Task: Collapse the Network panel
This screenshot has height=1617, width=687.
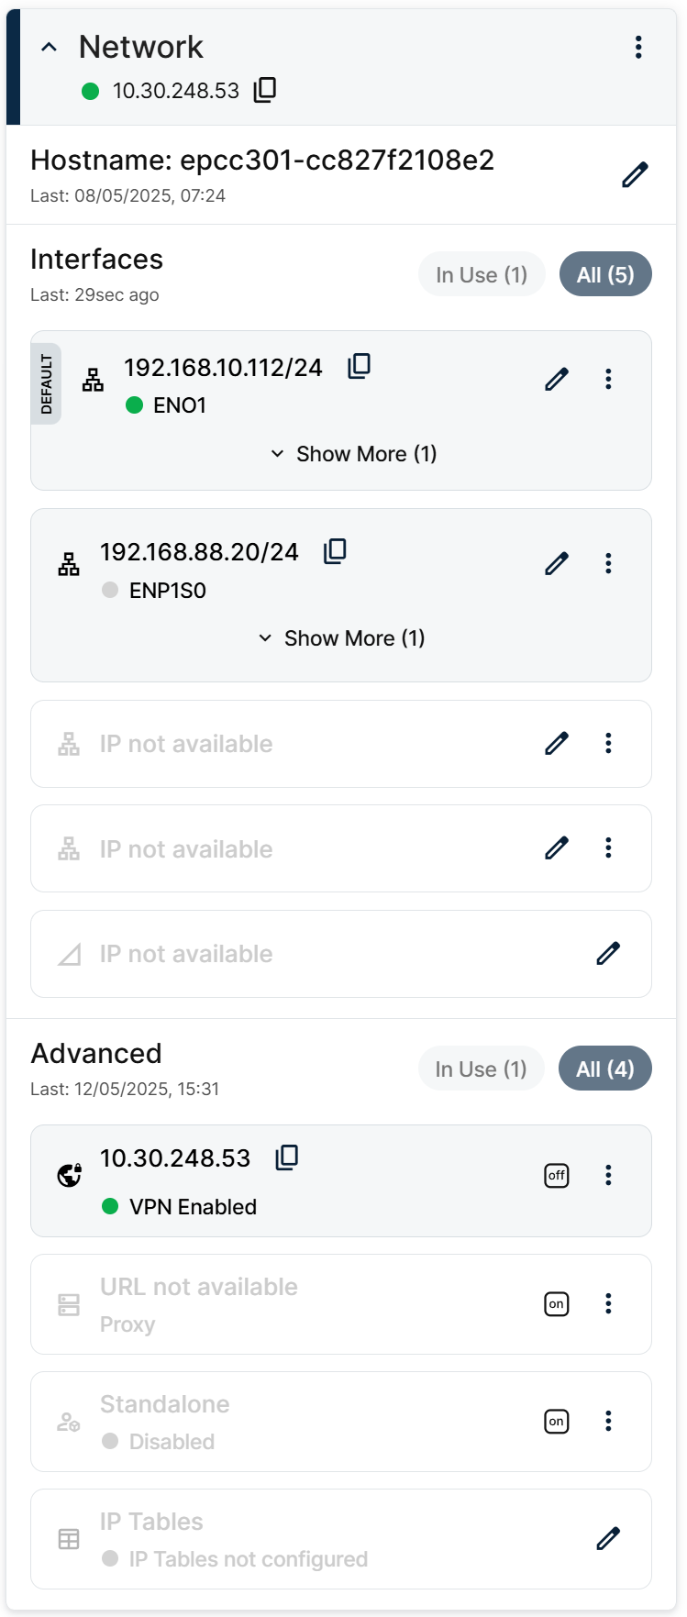Action: [50, 48]
